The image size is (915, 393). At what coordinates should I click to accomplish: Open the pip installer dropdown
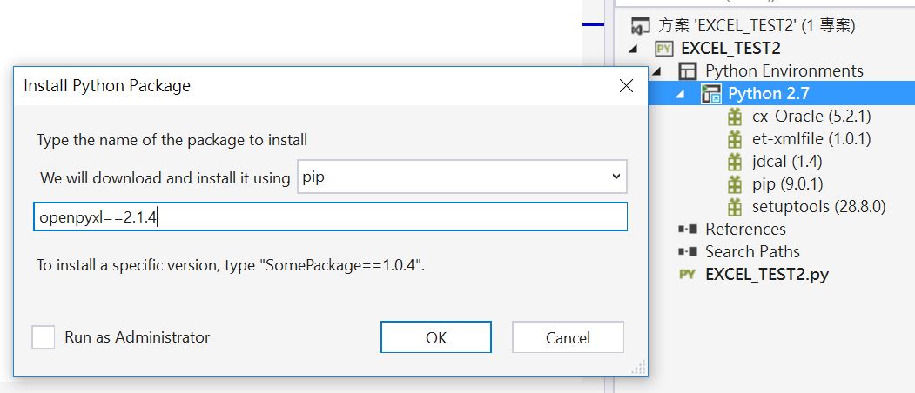[x=462, y=177]
